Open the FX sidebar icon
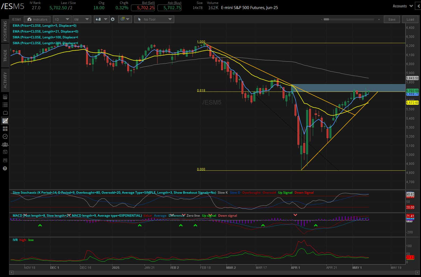 click(5, 160)
